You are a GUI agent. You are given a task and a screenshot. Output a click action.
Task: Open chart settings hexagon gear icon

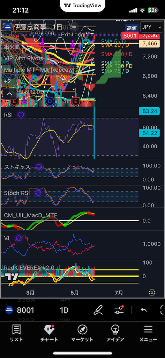[152, 293]
